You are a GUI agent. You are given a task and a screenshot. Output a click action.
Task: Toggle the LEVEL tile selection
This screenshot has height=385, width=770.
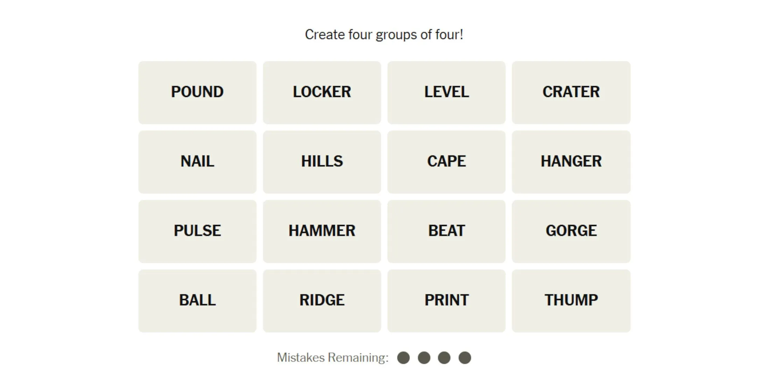click(x=446, y=92)
